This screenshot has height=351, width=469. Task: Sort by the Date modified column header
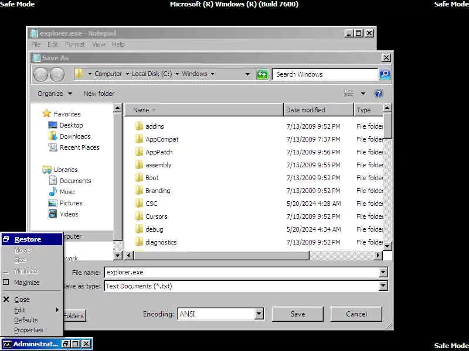point(318,110)
